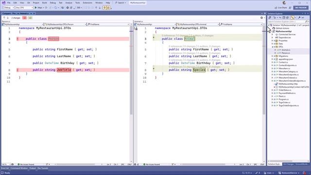
Task: Open Solution Explorer Properties wrench icon
Action: [x=299, y=17]
